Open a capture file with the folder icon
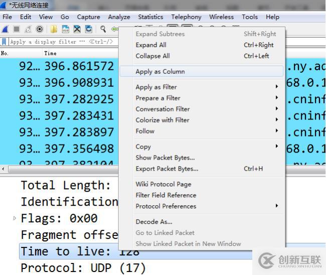326x275 pixels. pos(54,29)
